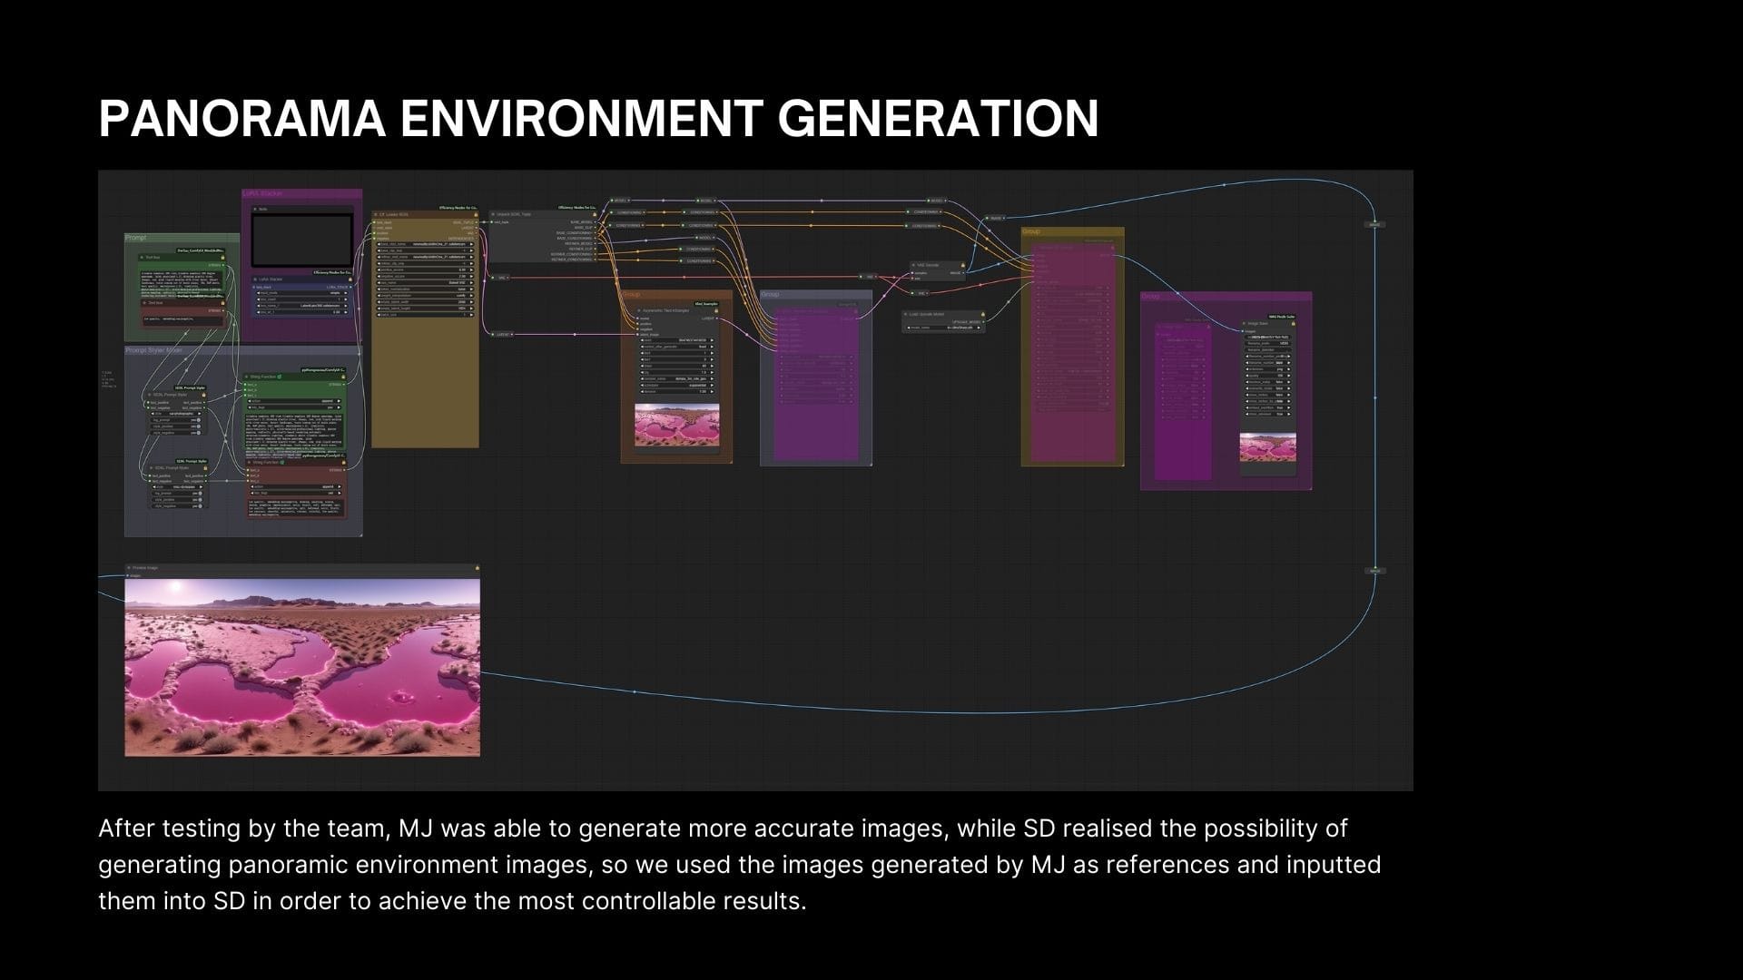Click the lock badge on Load Upscale Model node

(x=982, y=314)
